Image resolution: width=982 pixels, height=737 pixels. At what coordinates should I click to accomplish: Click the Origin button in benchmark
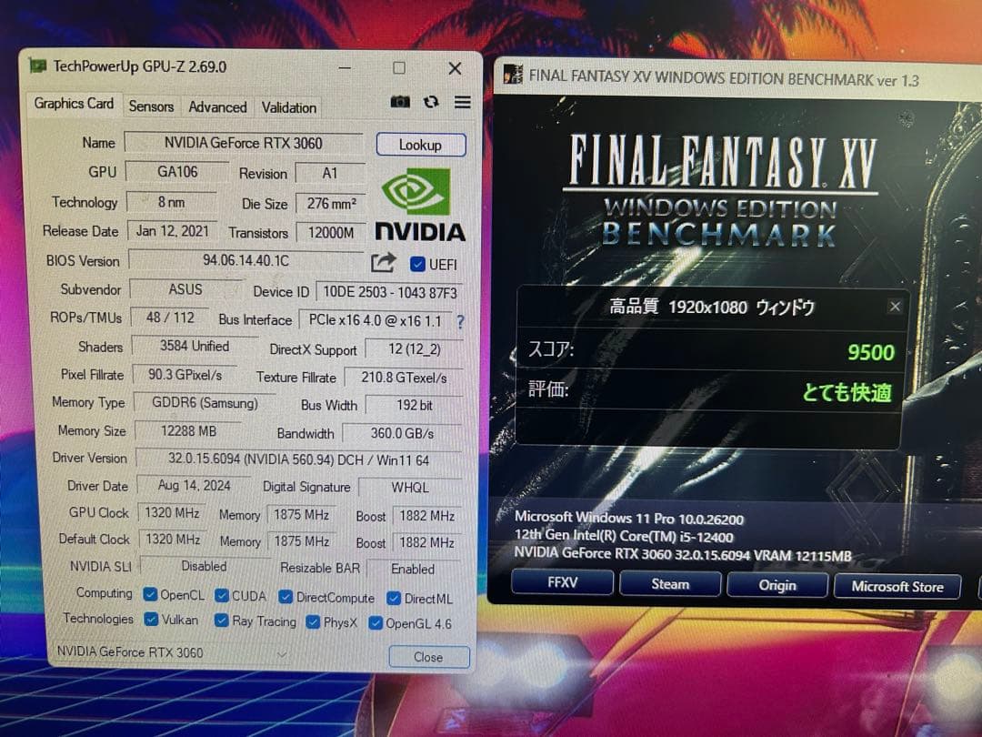point(777,585)
